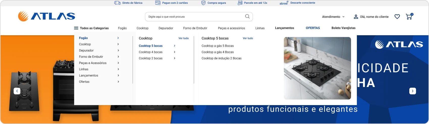The height and width of the screenshot is (124, 429).
Task: Open Peças e acessórios in navigation
Action: (x=231, y=28)
